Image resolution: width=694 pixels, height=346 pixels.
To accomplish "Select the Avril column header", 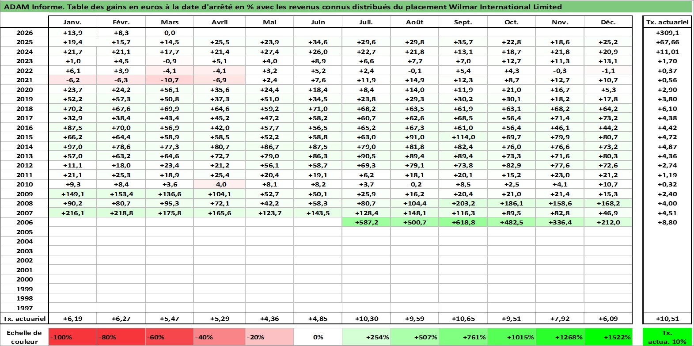I will (x=219, y=22).
